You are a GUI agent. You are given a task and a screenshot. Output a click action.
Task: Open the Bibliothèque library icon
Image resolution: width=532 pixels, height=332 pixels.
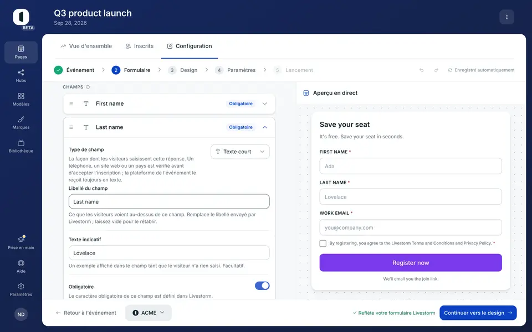[21, 146]
